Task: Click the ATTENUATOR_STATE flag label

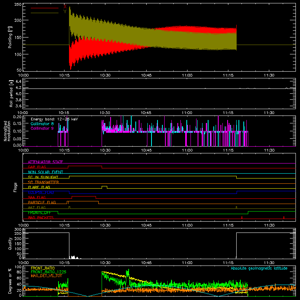Action: (45, 162)
